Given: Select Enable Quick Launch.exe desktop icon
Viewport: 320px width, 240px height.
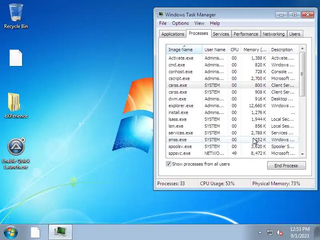Looking at the screenshot, I should pyautogui.click(x=16, y=154).
